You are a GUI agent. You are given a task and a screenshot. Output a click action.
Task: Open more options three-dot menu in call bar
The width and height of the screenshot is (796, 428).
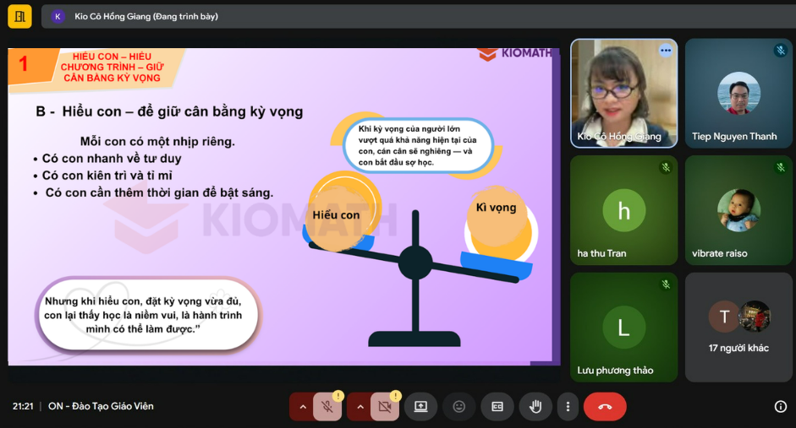567,407
